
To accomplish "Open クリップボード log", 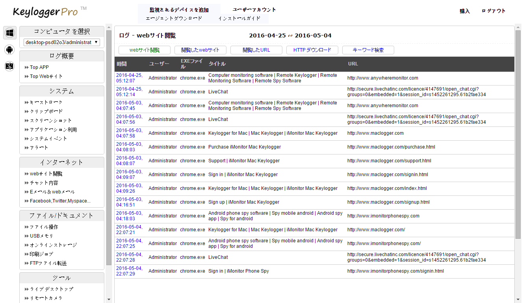I will (x=46, y=112).
